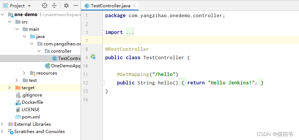This screenshot has height=140, width=299.
Task: Click the TestController class icon in tree
Action: [55, 58]
